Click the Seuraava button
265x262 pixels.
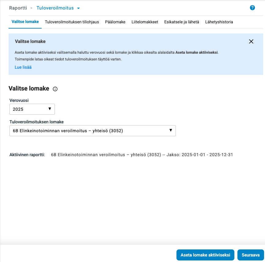pos(250,255)
